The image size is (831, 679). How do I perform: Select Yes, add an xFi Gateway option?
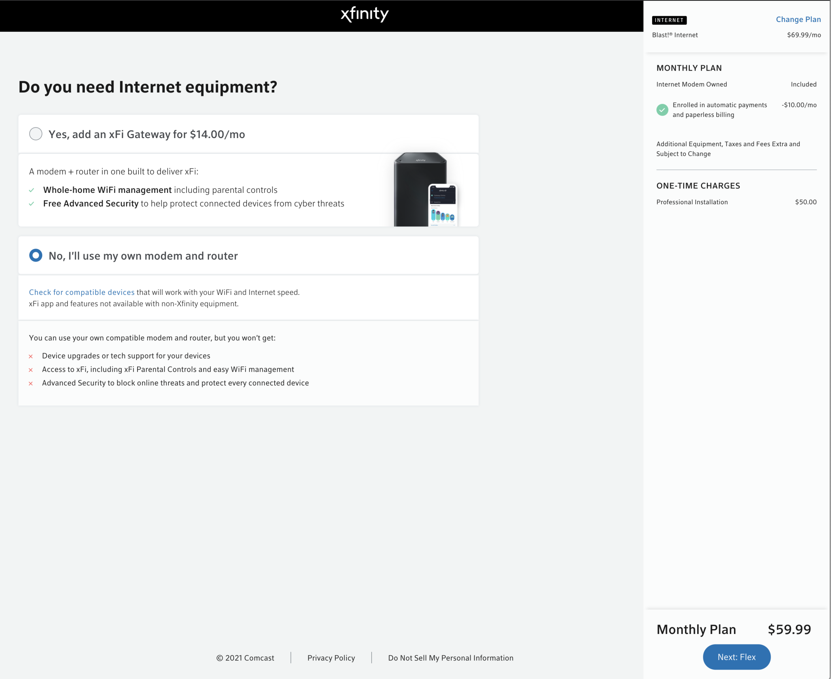pos(36,134)
